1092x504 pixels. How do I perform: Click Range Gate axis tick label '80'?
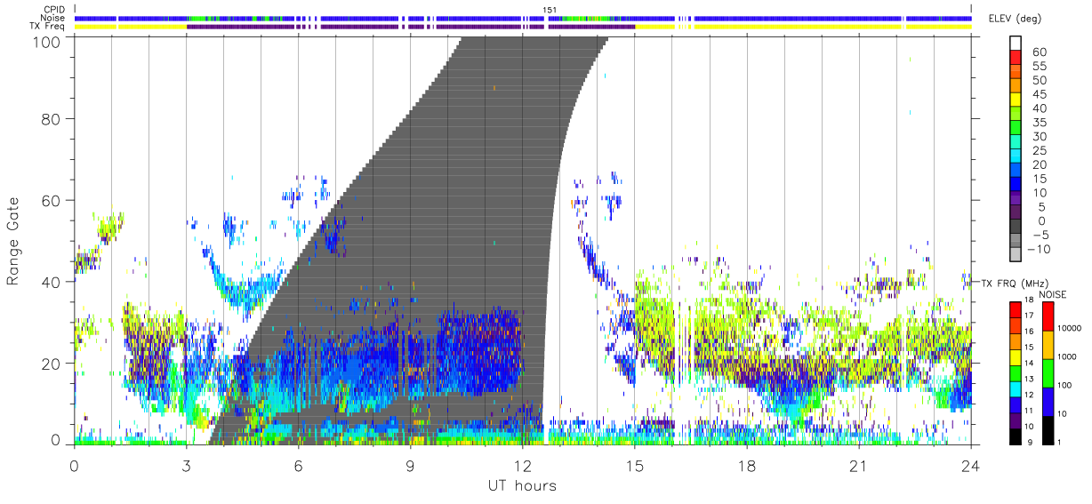[x=52, y=118]
